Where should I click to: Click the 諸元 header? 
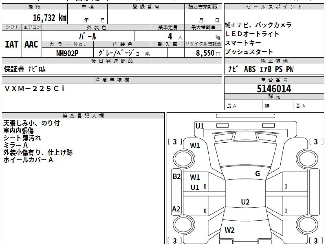coord(274,97)
